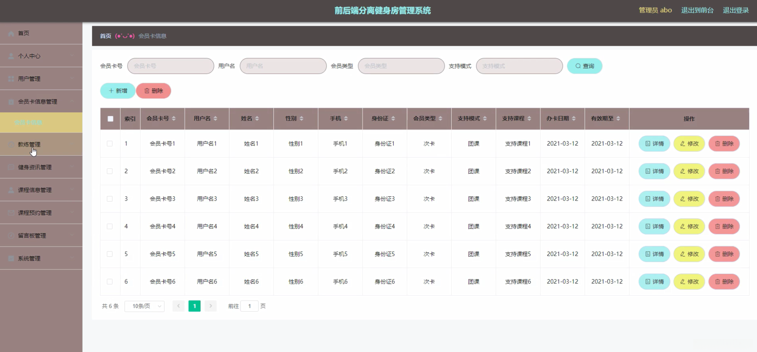The height and width of the screenshot is (352, 757).
Task: Click the magnifier icon on 查询 button
Action: pyautogui.click(x=578, y=66)
